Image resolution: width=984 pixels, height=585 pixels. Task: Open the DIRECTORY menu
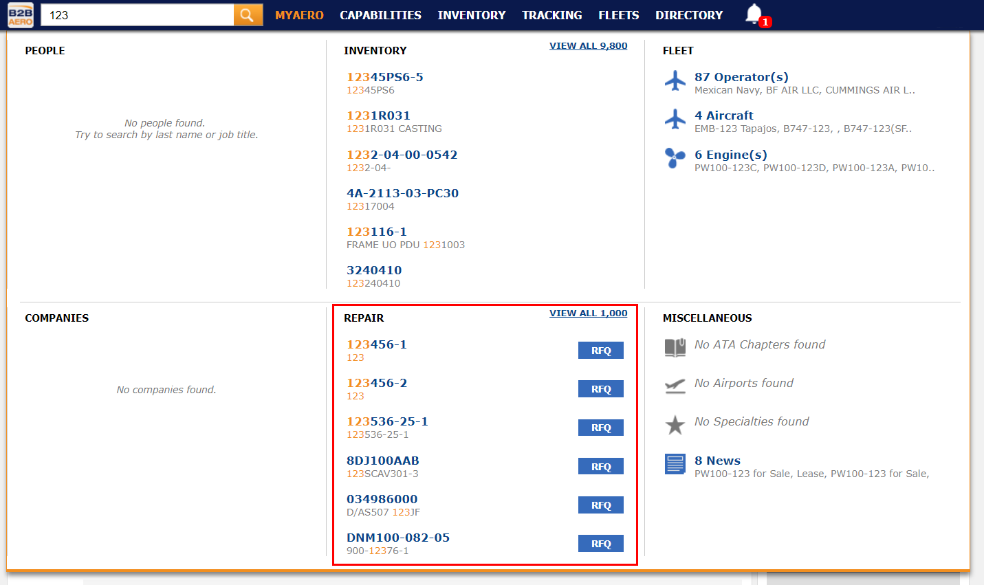(689, 15)
